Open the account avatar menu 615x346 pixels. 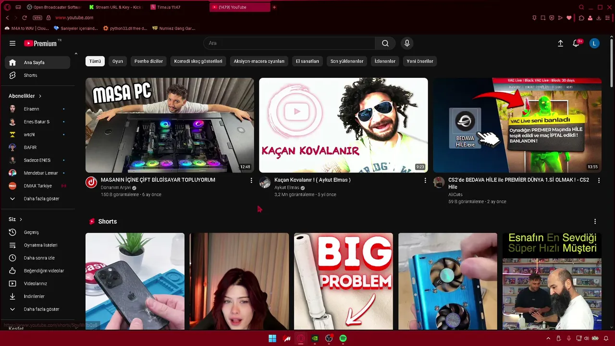[x=594, y=43]
